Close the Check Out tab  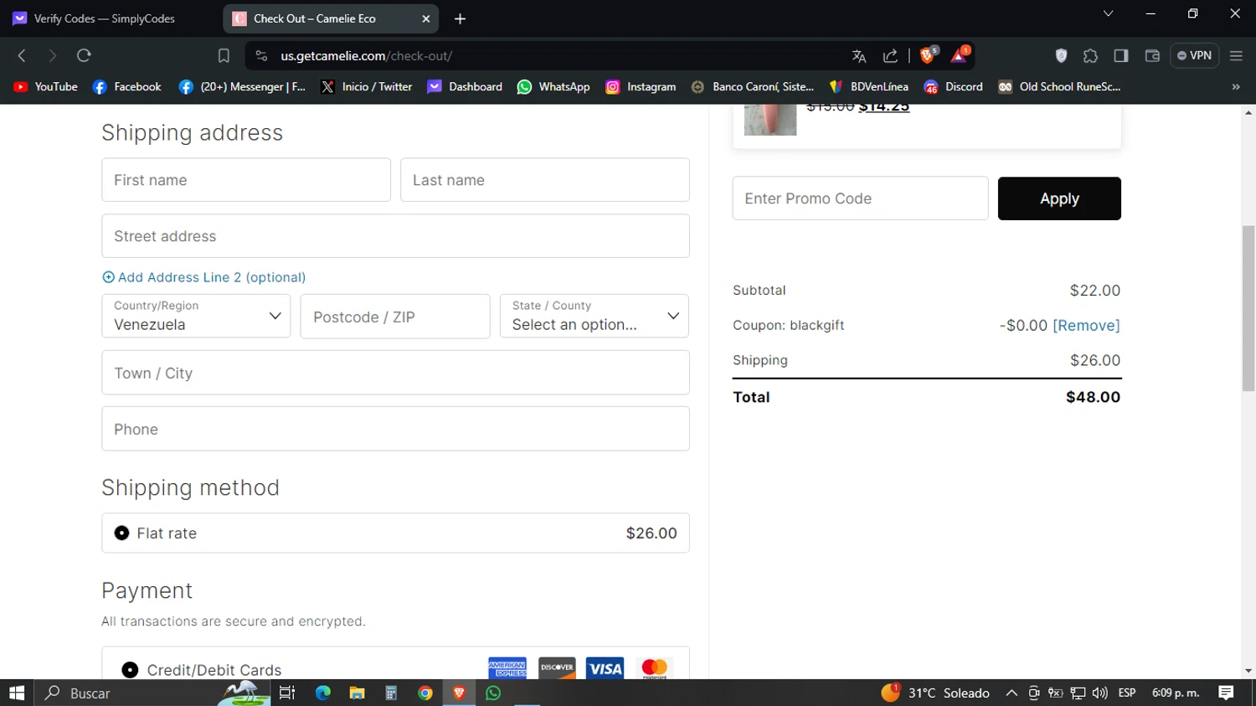click(x=426, y=18)
